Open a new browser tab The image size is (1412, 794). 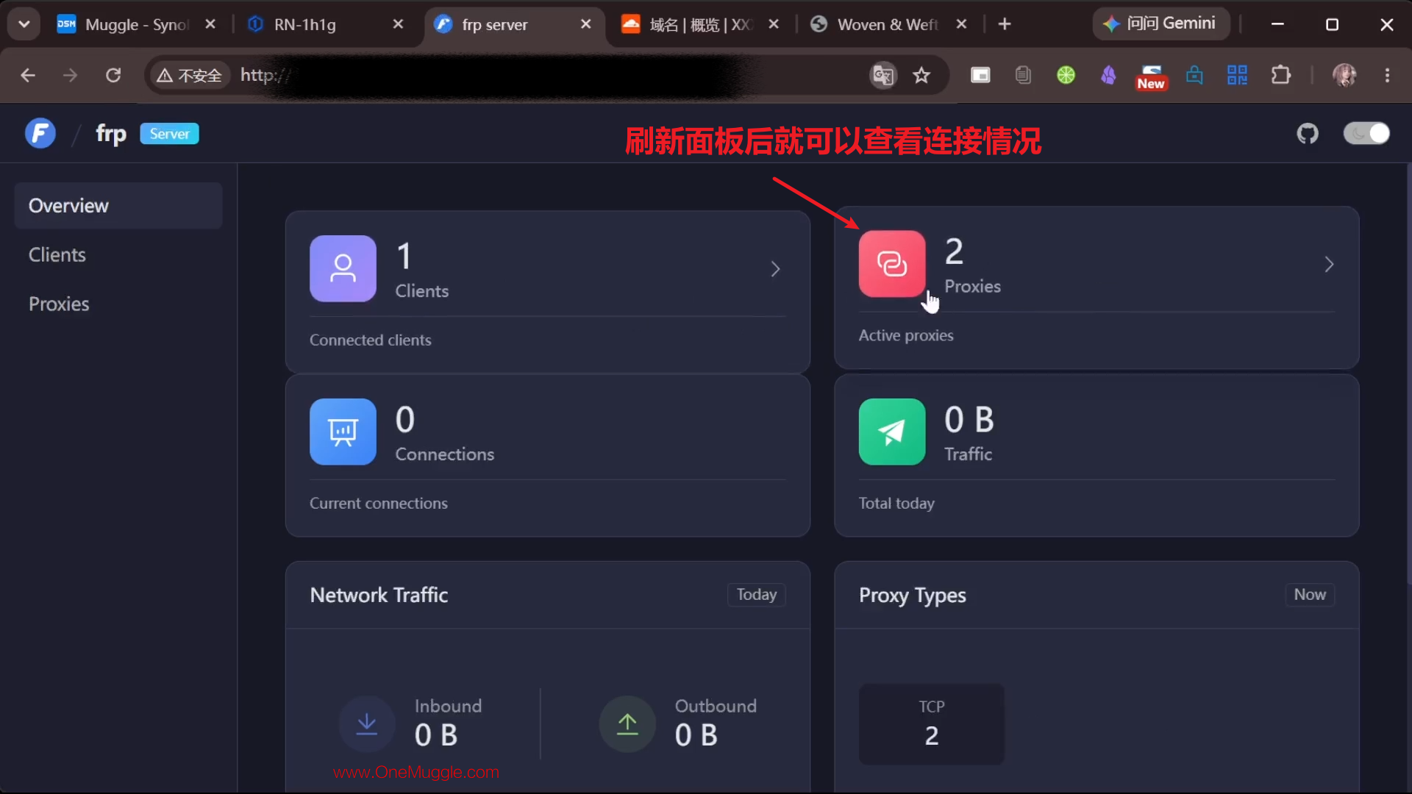pos(1005,24)
